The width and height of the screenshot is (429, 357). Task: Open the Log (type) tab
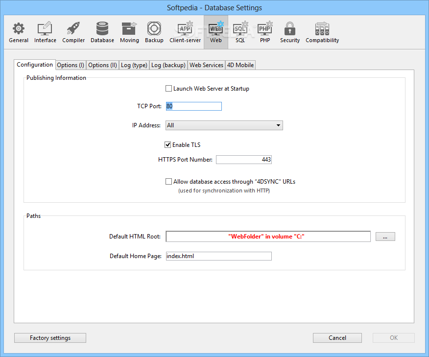[134, 65]
